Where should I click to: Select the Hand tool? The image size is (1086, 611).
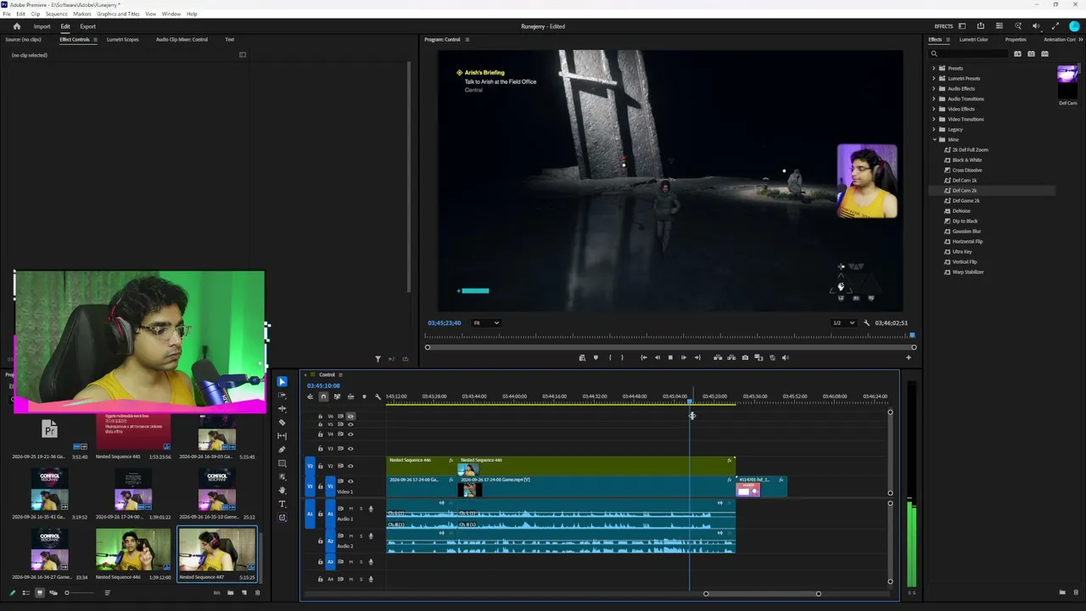[x=283, y=490]
